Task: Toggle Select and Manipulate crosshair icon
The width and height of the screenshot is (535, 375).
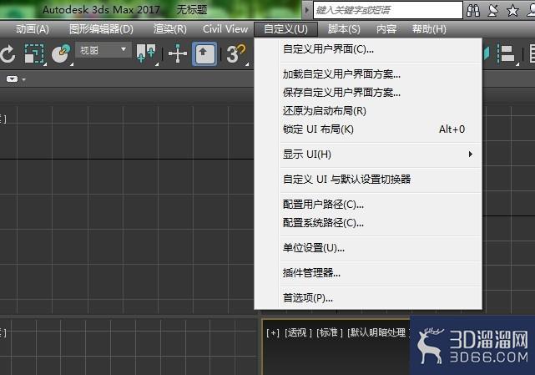Action: [x=178, y=53]
